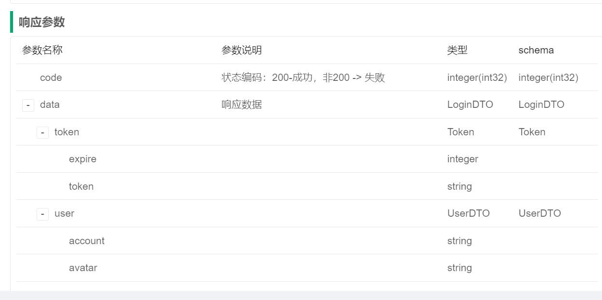602x300 pixels.
Task: Click the 状态编码 description text
Action: 303,78
